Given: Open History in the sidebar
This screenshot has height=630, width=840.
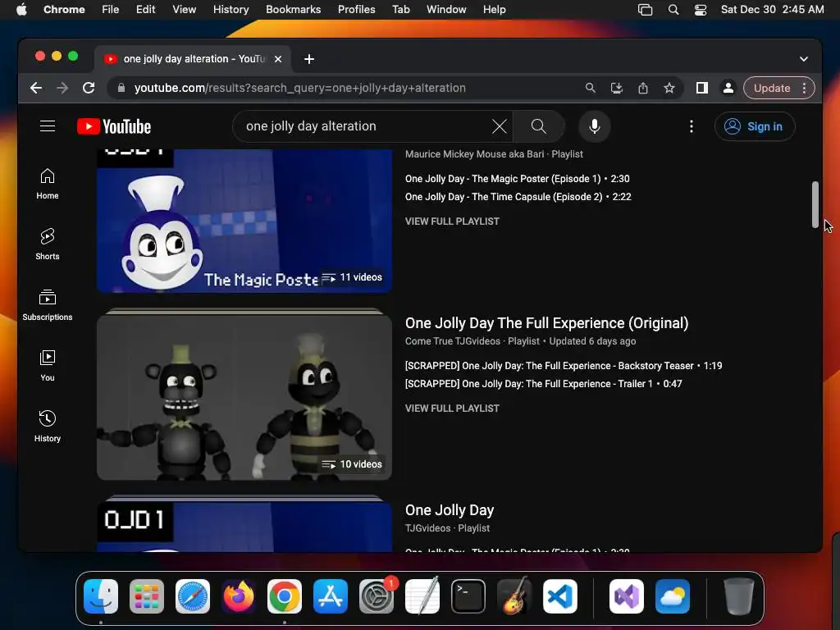Looking at the screenshot, I should [47, 427].
